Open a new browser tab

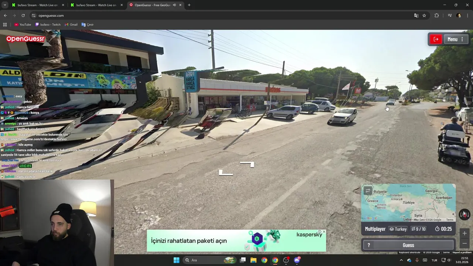point(189,5)
